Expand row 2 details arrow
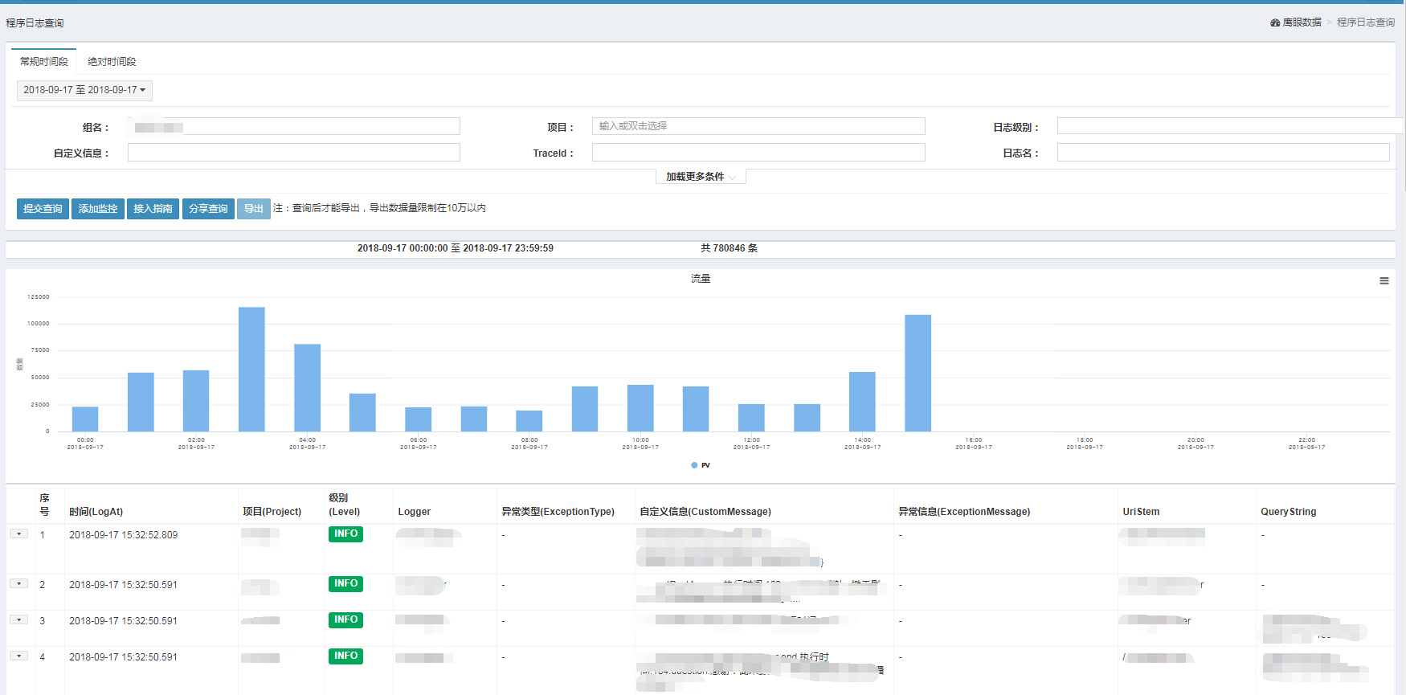This screenshot has height=695, width=1406. [x=19, y=583]
